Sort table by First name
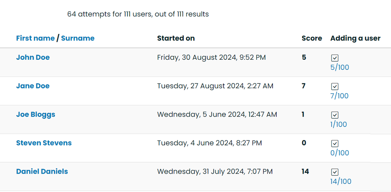 (35, 38)
